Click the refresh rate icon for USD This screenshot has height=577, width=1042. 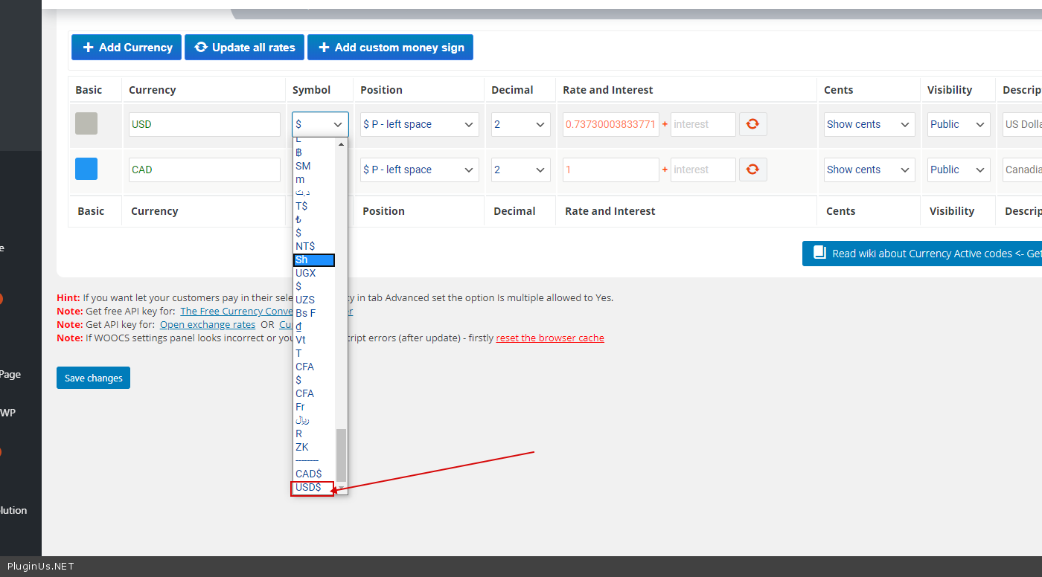(752, 124)
